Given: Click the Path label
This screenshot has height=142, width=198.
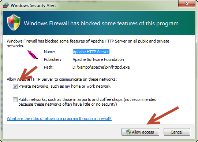Looking at the screenshot, I should (x=49, y=67).
